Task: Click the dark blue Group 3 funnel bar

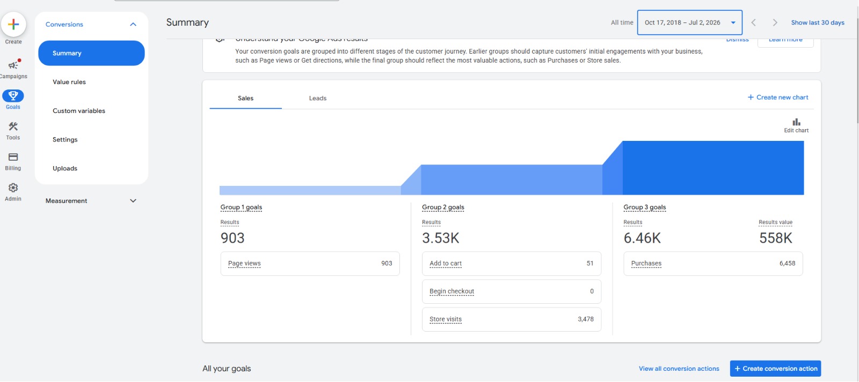Action: 713,168
